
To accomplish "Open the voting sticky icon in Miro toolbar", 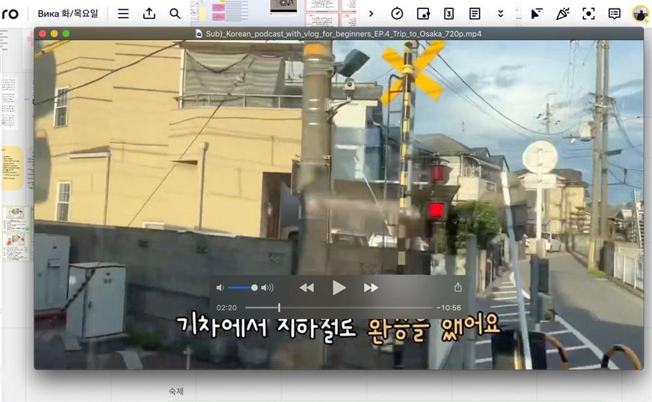I will pos(423,14).
